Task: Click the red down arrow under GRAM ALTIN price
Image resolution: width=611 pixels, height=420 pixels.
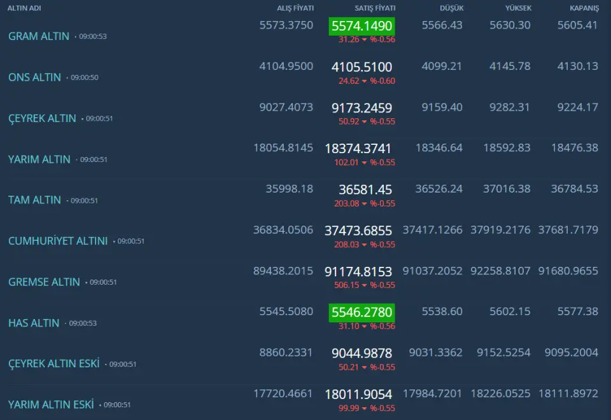Action: pos(364,39)
